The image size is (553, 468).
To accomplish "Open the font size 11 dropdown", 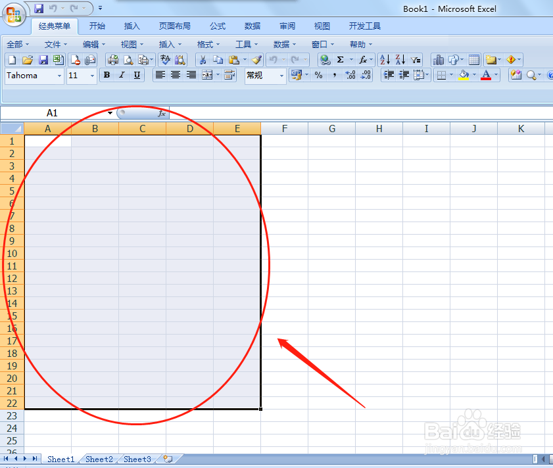I will coord(92,76).
